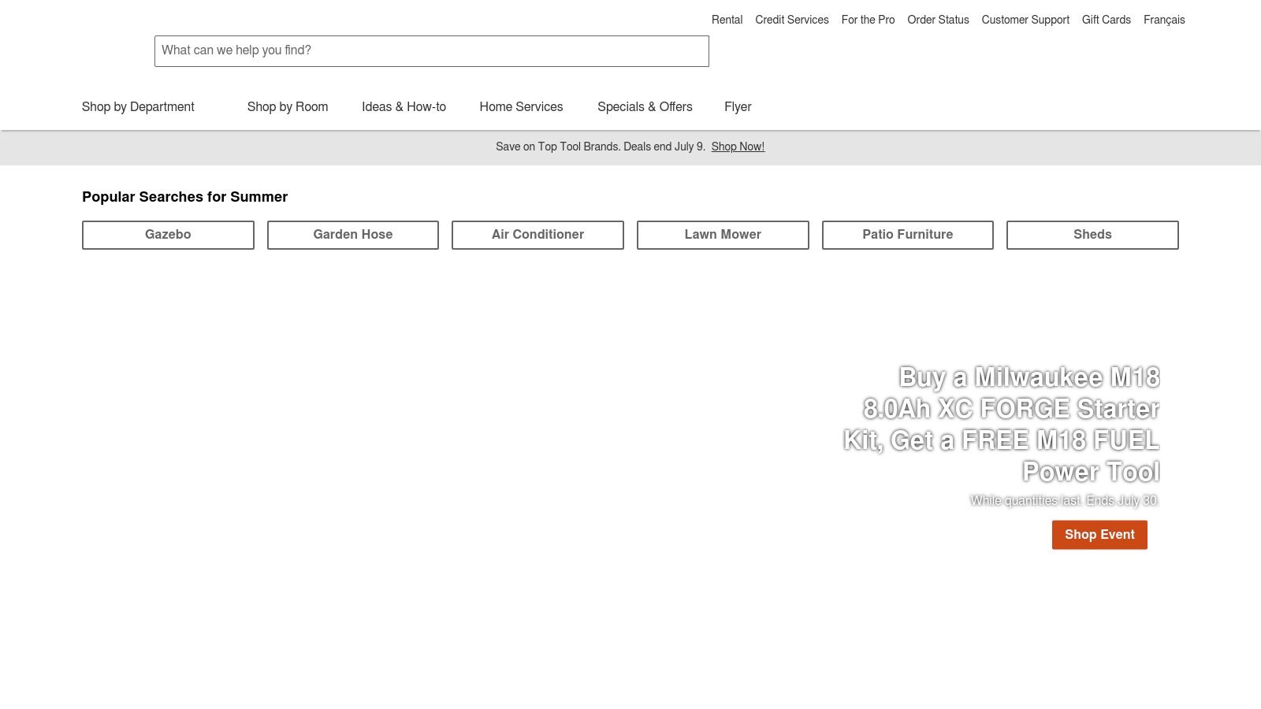Check Order Status
1261x709 pixels.
938,20
